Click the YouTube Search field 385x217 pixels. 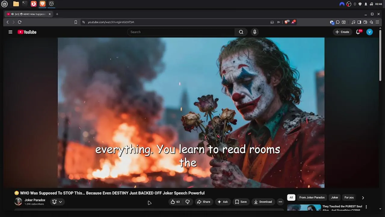coord(181,32)
